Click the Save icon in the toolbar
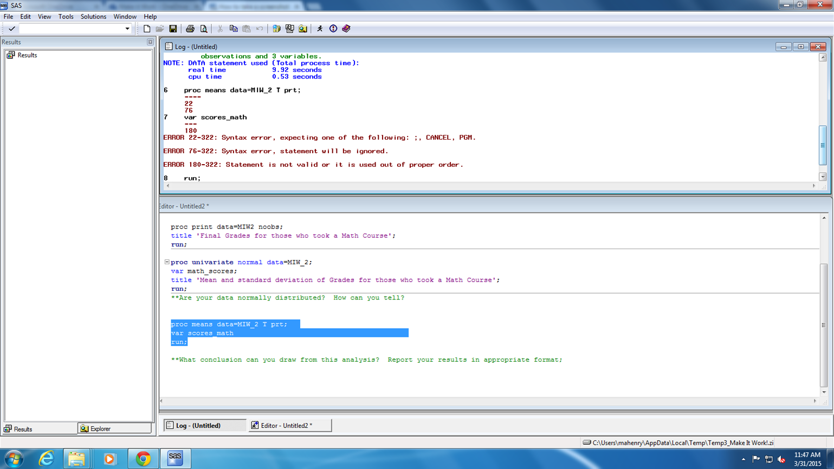This screenshot has width=834, height=469. (173, 29)
